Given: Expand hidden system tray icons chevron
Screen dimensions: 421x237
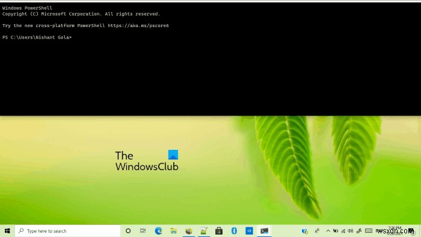Looking at the screenshot, I should tap(328, 231).
